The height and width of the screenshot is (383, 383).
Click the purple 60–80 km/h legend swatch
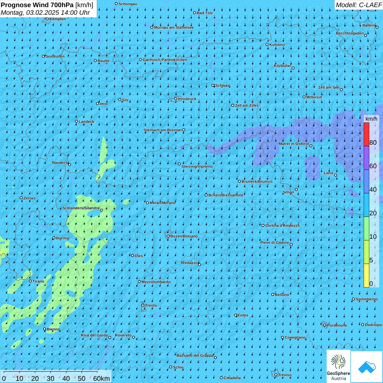366,158
